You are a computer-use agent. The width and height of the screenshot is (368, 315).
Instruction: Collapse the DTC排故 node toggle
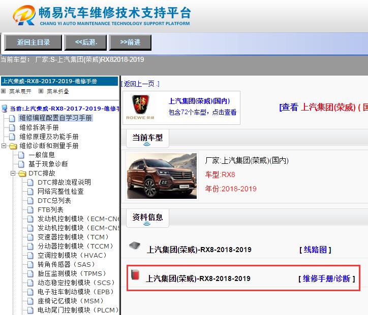click(13, 173)
